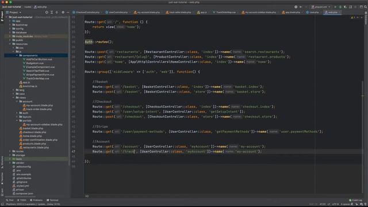368x207 pixels.
Task: Select restaurants.blade.php in the project tree
Action: tap(36, 147)
